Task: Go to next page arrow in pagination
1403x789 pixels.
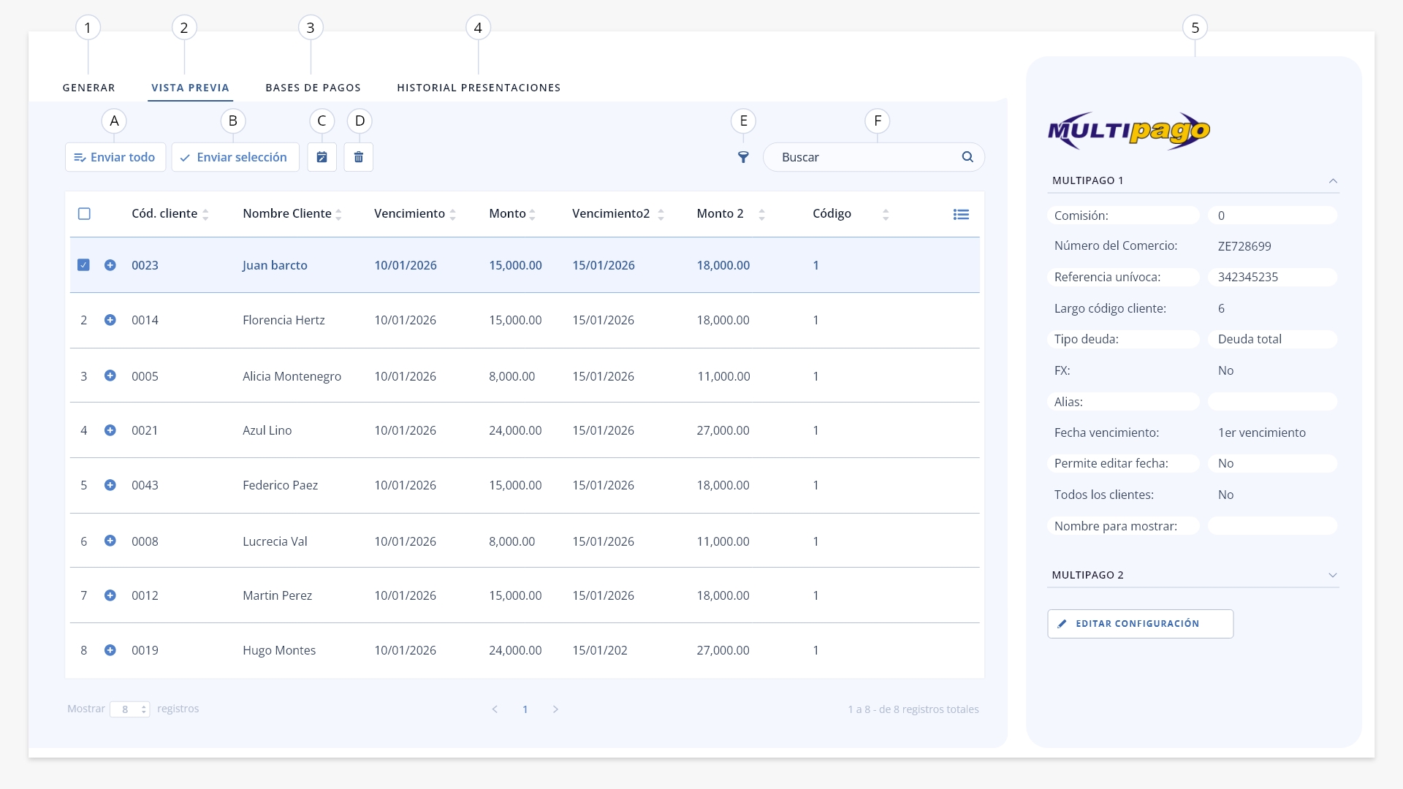Action: pyautogui.click(x=555, y=709)
